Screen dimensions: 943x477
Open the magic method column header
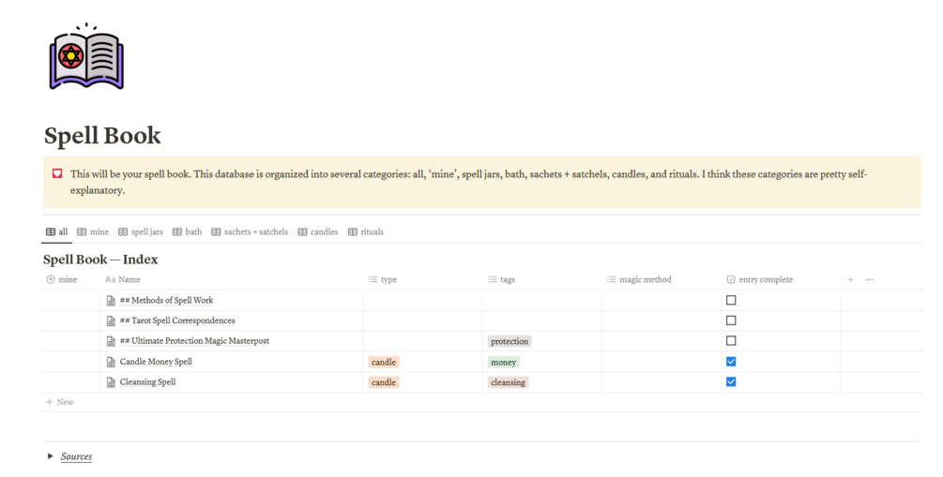tap(639, 279)
